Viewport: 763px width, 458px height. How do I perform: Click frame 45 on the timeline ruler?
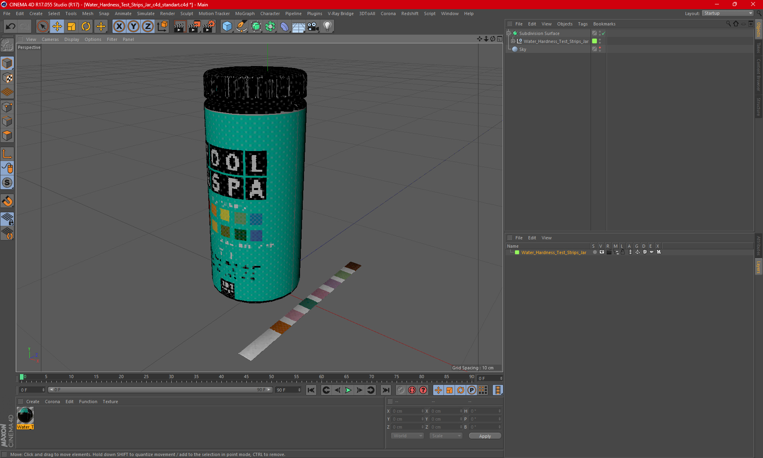(246, 377)
